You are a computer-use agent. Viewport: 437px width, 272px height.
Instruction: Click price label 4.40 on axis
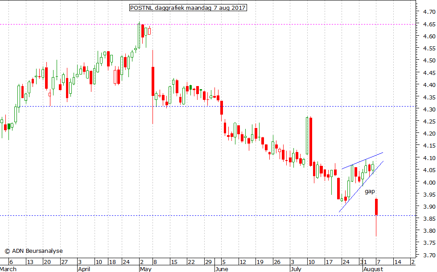[429, 85]
